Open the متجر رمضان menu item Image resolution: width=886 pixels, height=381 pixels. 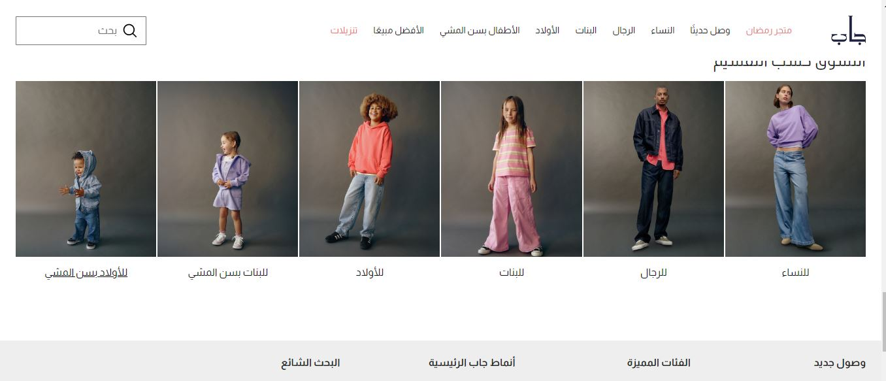point(769,31)
